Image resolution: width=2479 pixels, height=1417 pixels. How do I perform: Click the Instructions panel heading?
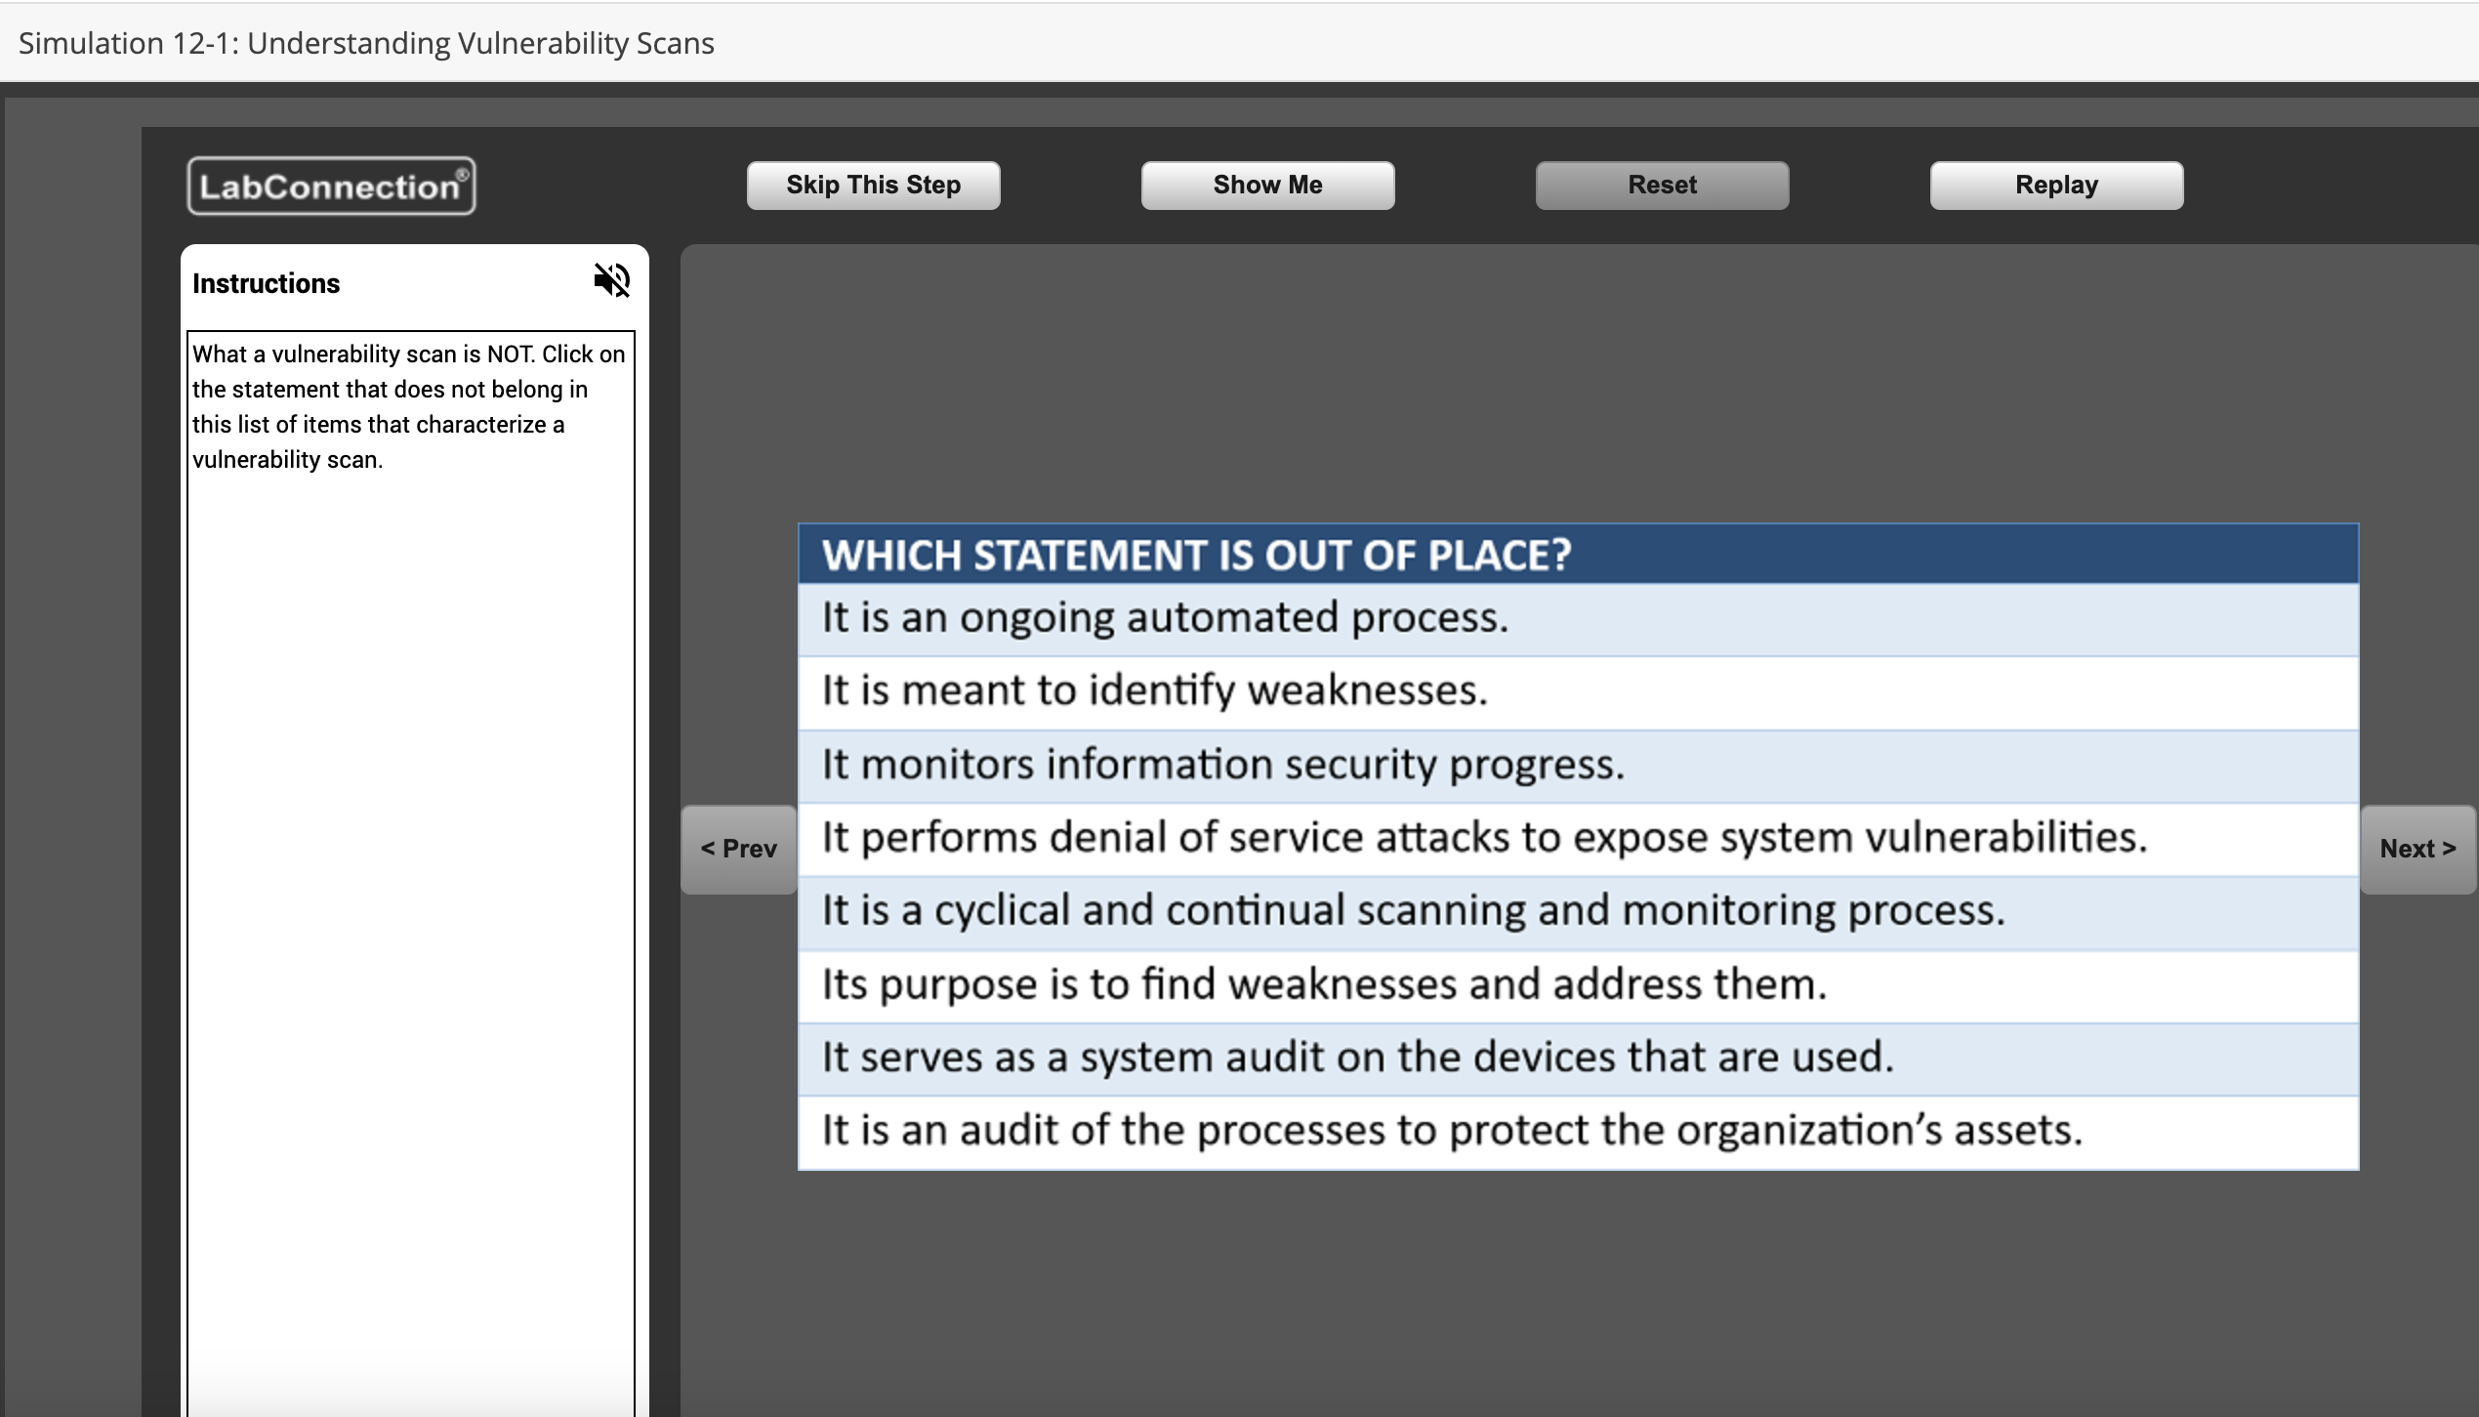266,283
